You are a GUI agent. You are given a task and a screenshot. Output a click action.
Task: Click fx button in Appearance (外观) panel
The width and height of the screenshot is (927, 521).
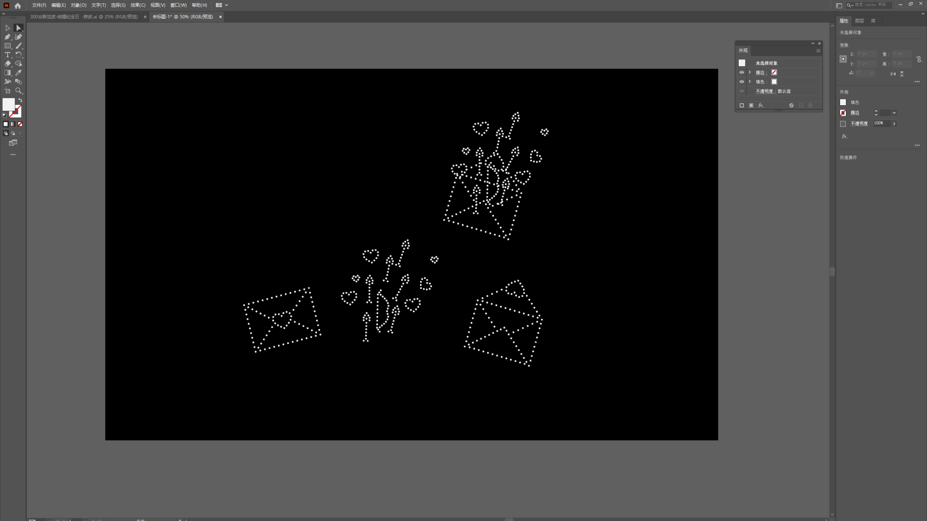761,105
